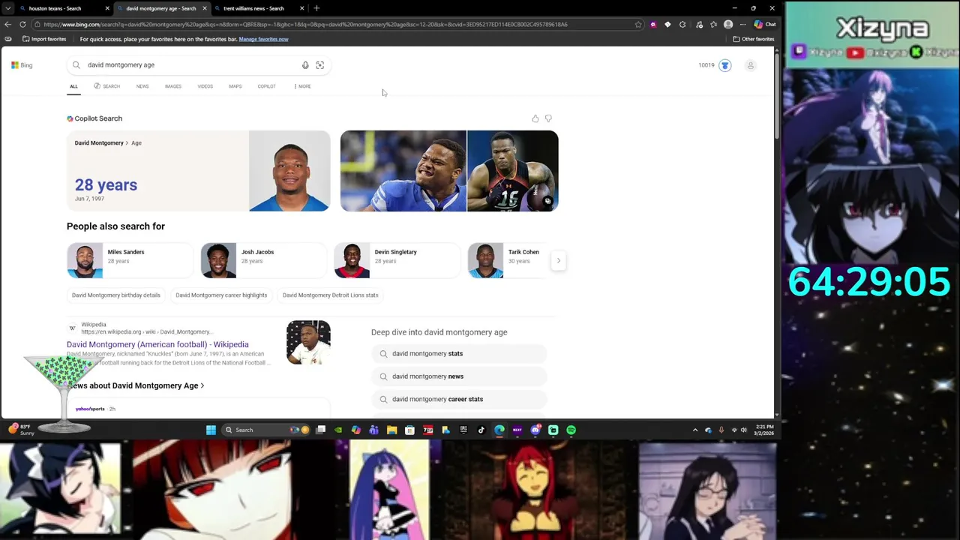This screenshot has width=960, height=540.
Task: Like the Copilot Search answer
Action: click(x=535, y=118)
